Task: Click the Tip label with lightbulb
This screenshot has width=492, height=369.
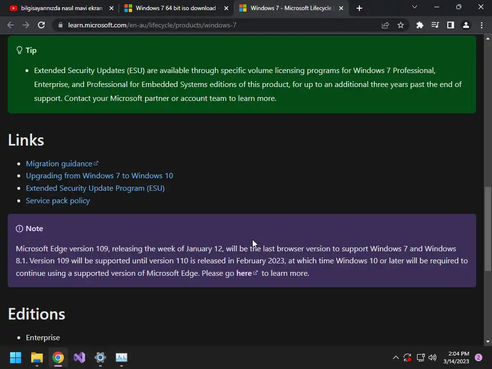Action: (26, 50)
